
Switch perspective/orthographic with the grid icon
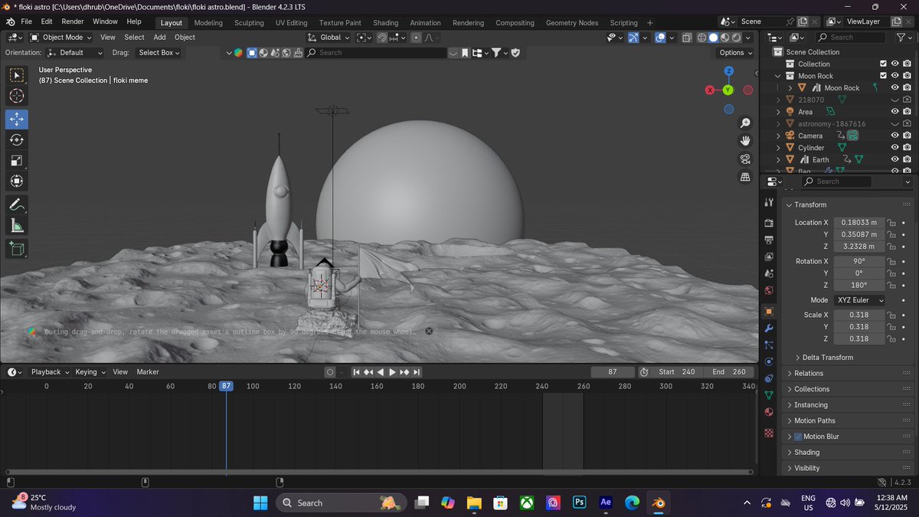coord(745,177)
